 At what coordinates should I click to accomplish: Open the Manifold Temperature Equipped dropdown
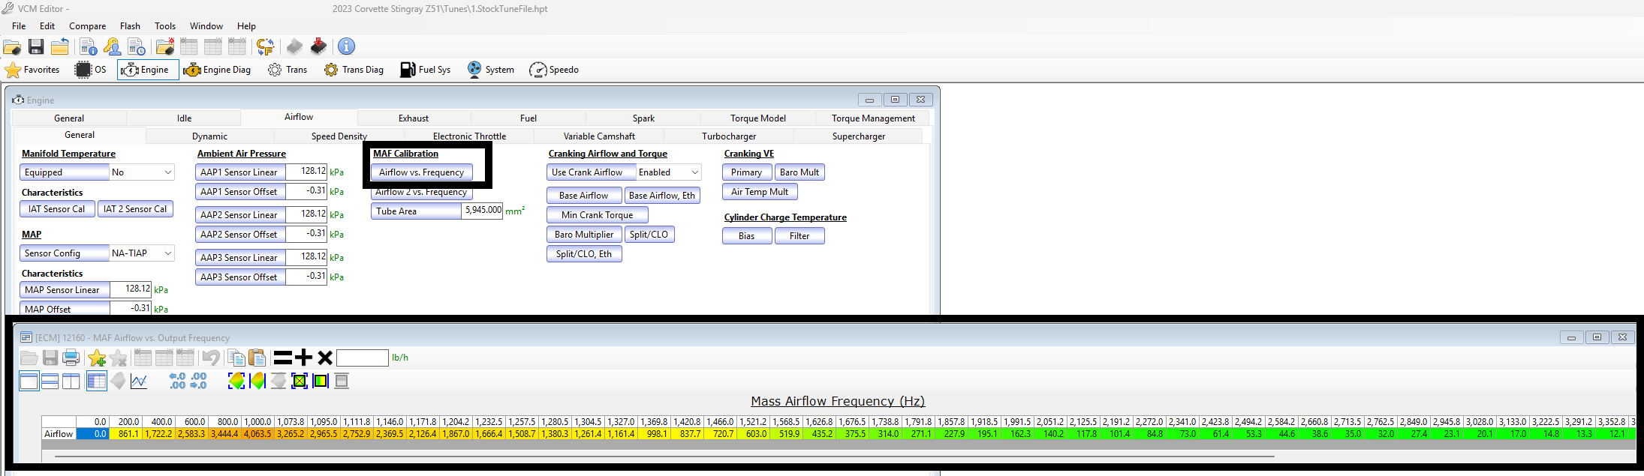[142, 172]
